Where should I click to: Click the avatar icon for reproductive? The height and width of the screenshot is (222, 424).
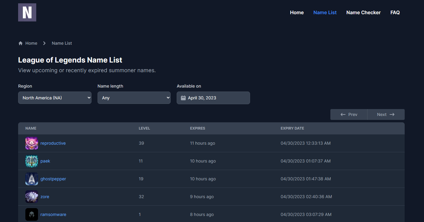click(32, 143)
